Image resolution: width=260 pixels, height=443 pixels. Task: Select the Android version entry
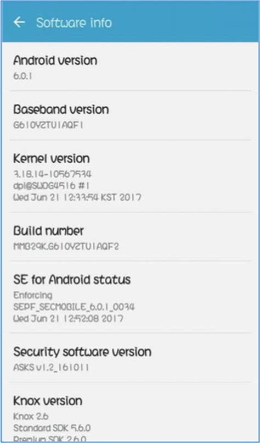130,67
